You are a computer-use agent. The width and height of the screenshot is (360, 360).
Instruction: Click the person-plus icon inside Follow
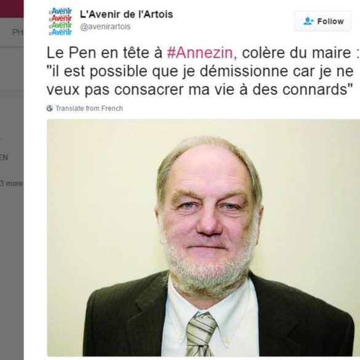coord(308,21)
